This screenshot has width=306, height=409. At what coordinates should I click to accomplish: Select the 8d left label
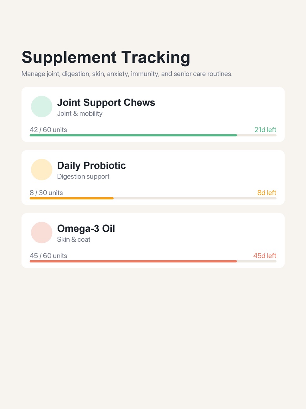click(267, 193)
